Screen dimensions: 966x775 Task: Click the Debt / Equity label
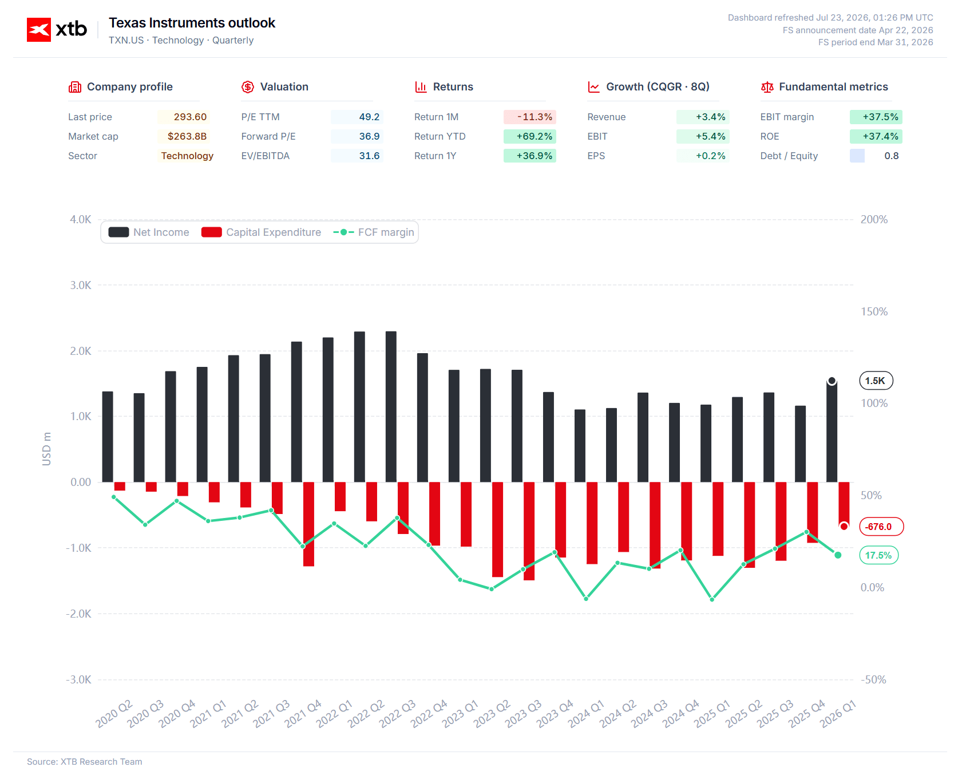click(x=789, y=156)
